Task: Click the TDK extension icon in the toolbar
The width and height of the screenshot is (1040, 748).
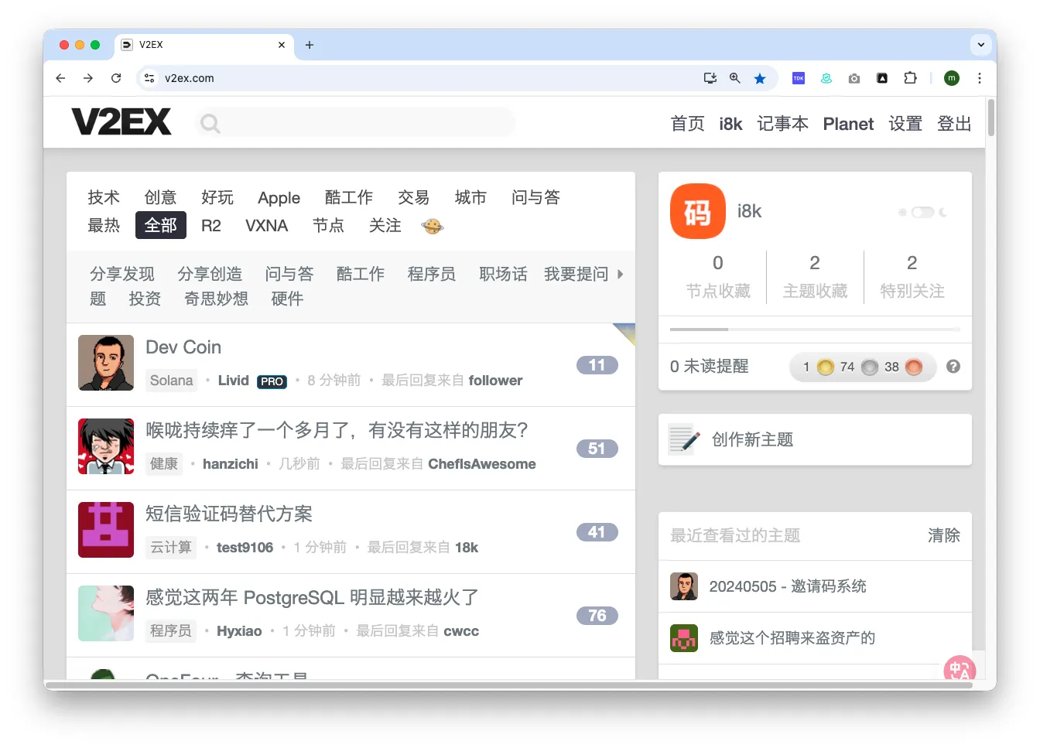Action: coord(798,78)
